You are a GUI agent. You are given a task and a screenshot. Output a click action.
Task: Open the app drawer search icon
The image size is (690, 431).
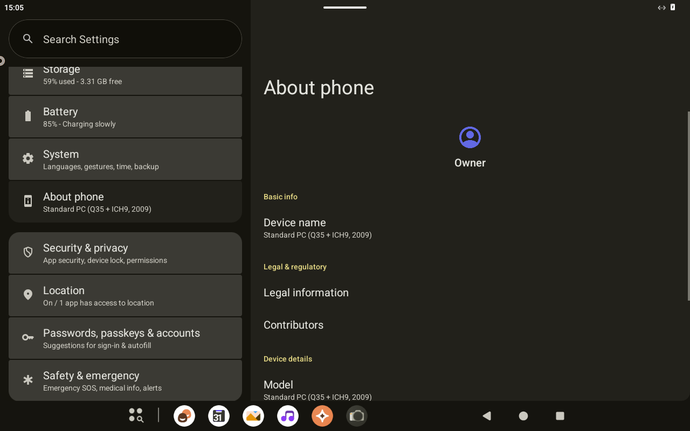pyautogui.click(x=136, y=415)
